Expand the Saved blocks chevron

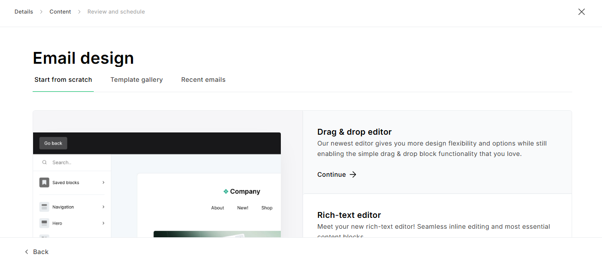(103, 183)
